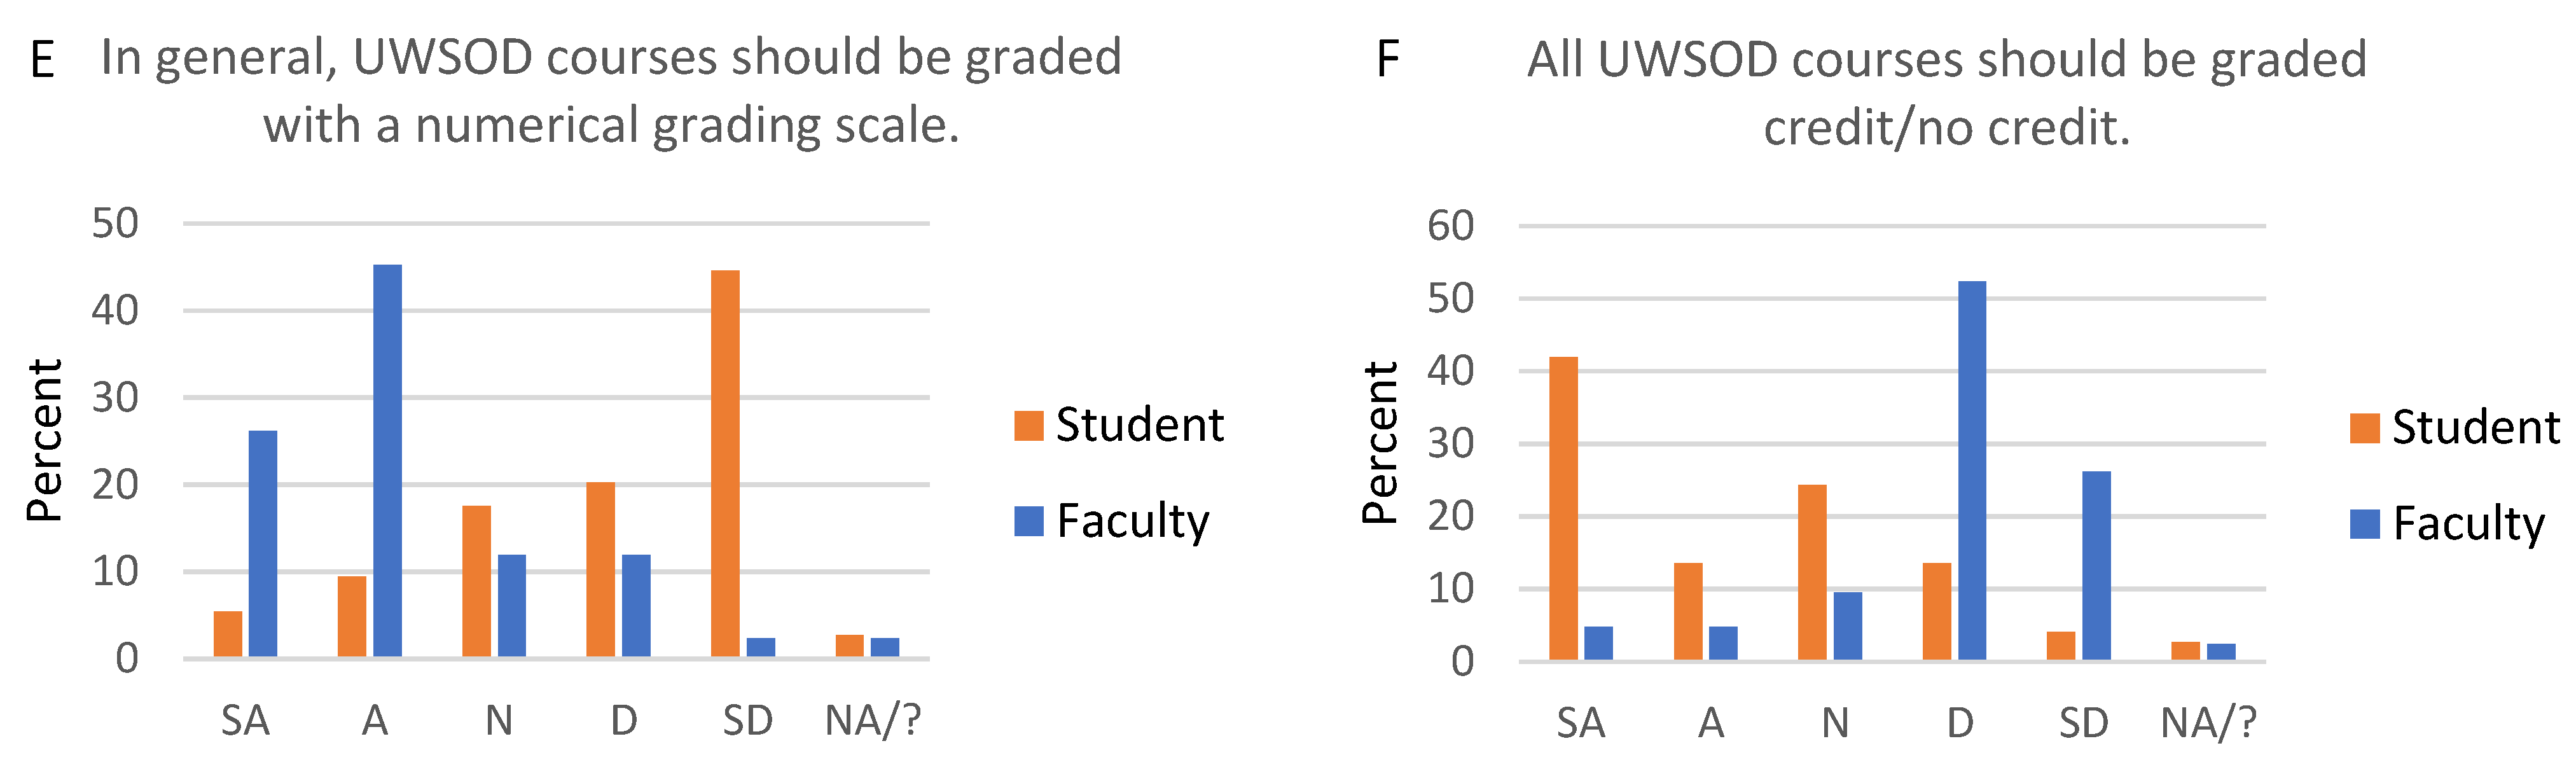
Task: Click the NA/? axis label in chart E
Action: [872, 720]
